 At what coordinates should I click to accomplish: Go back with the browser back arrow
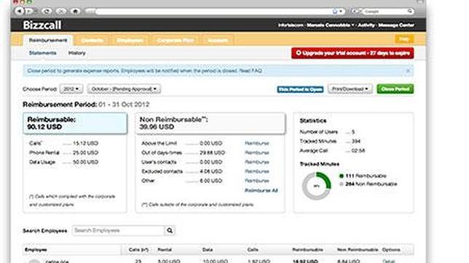point(19,12)
